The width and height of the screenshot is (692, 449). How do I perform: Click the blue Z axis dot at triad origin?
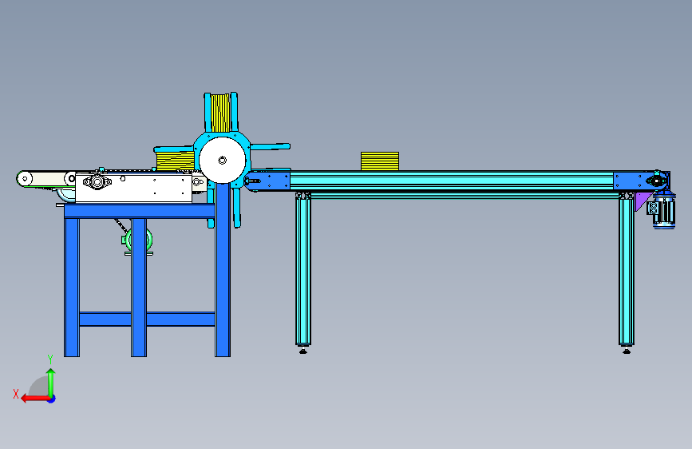[52, 399]
